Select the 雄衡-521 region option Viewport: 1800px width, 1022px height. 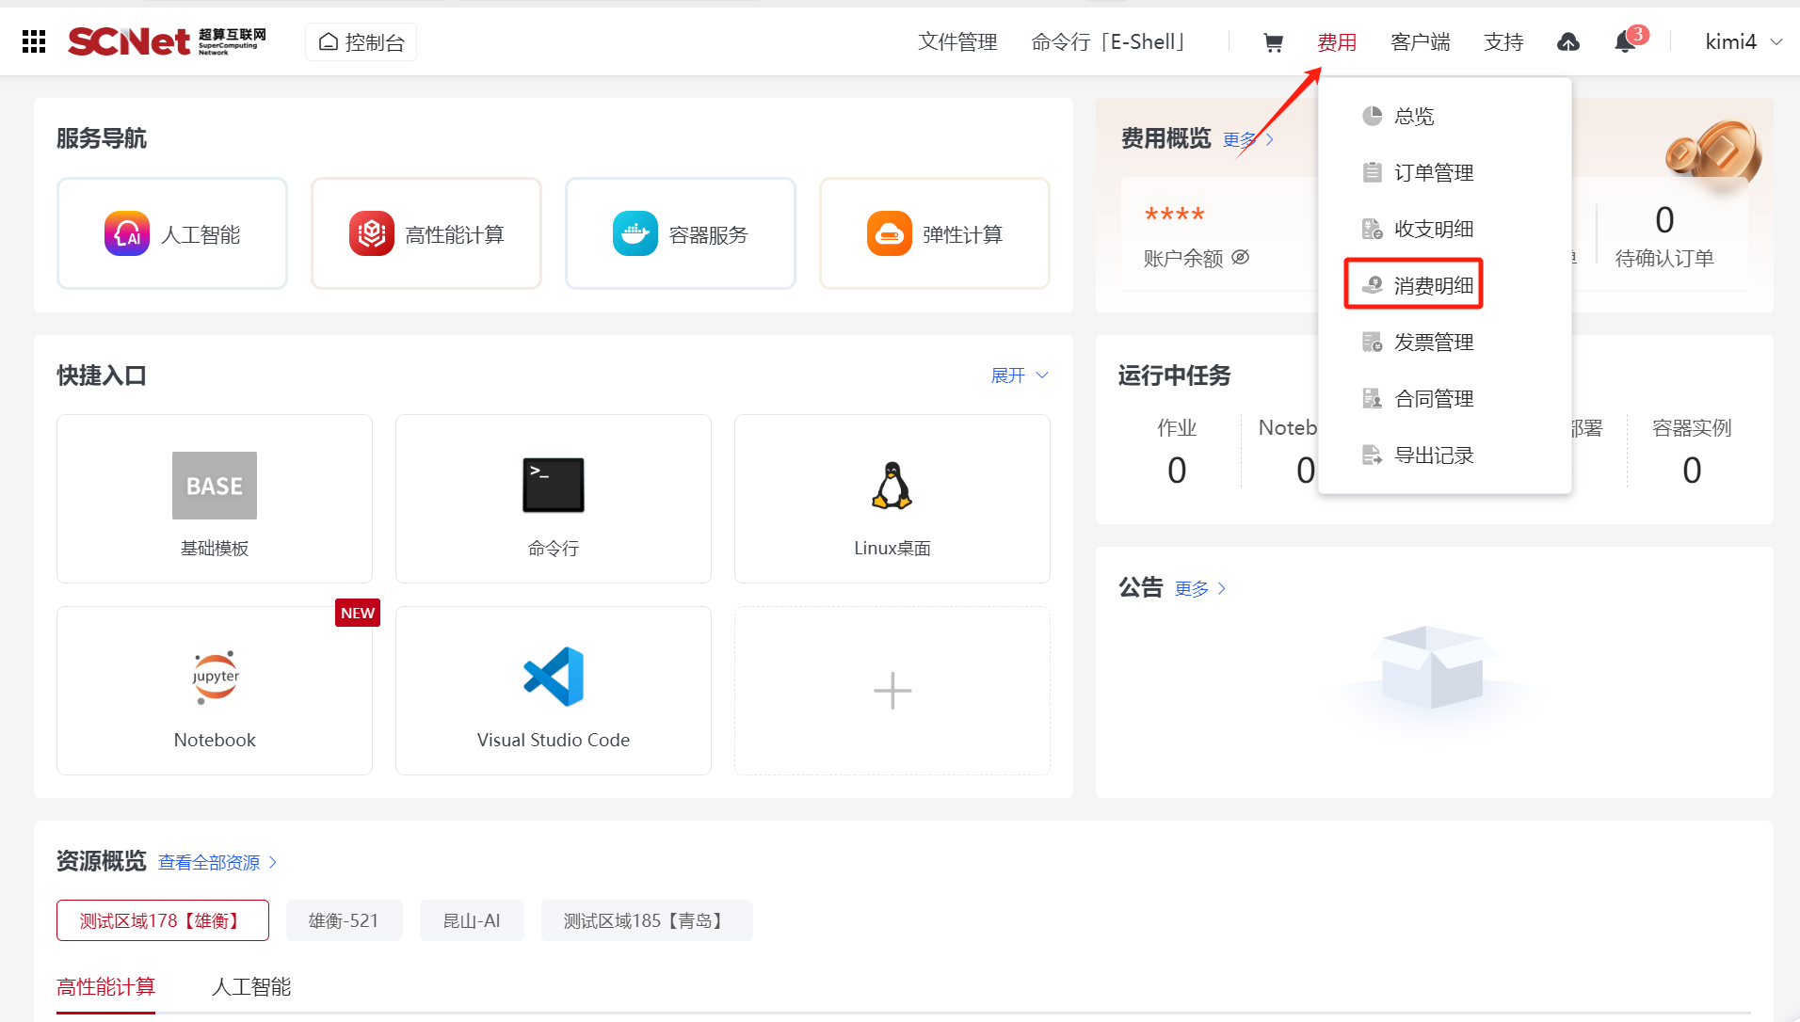tap(344, 920)
